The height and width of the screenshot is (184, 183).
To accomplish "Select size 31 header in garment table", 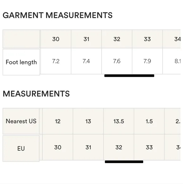I will point(86,39).
